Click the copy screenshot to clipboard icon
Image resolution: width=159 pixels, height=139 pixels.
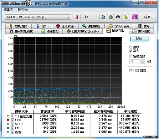110,17
